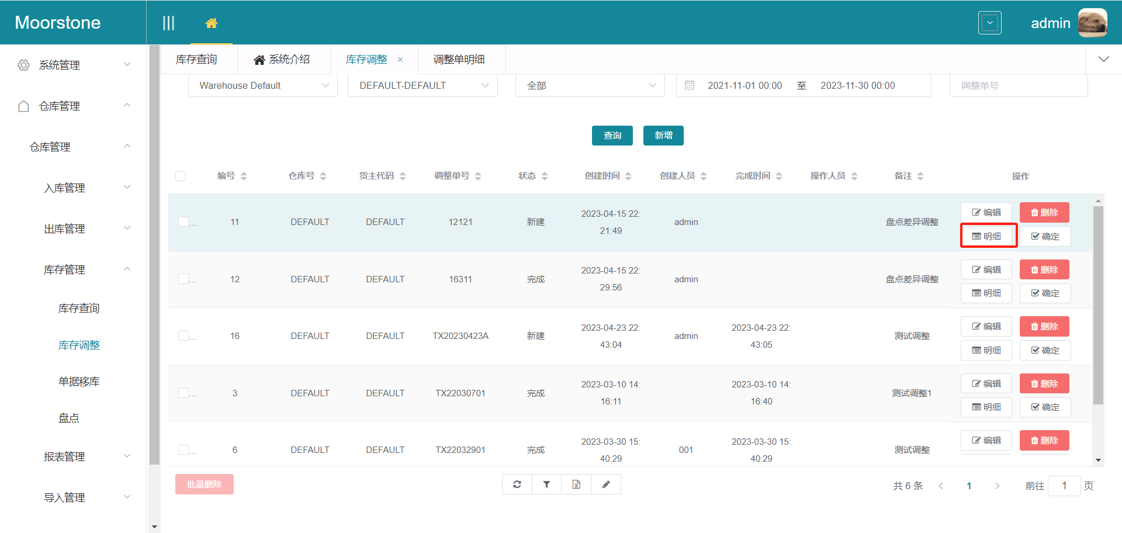Expand the DEFAULT-DEFAULT owner dropdown

(423, 85)
